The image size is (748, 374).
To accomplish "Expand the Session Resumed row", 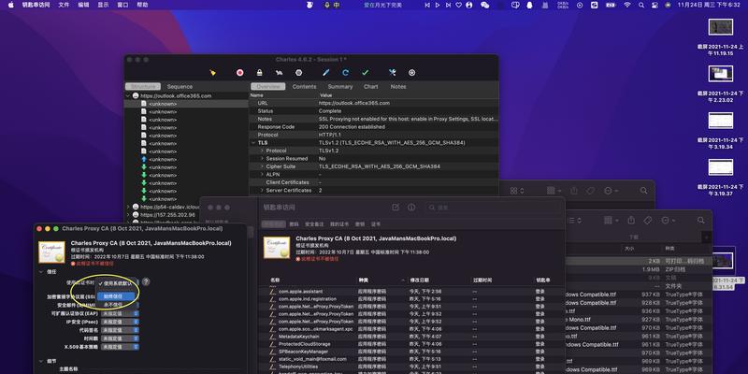I will (x=262, y=158).
